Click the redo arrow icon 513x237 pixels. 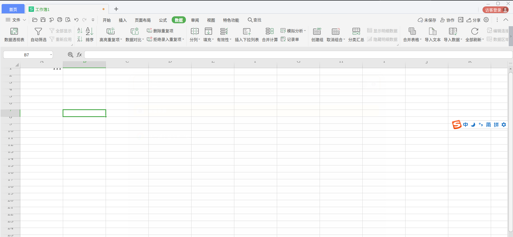pyautogui.click(x=85, y=20)
